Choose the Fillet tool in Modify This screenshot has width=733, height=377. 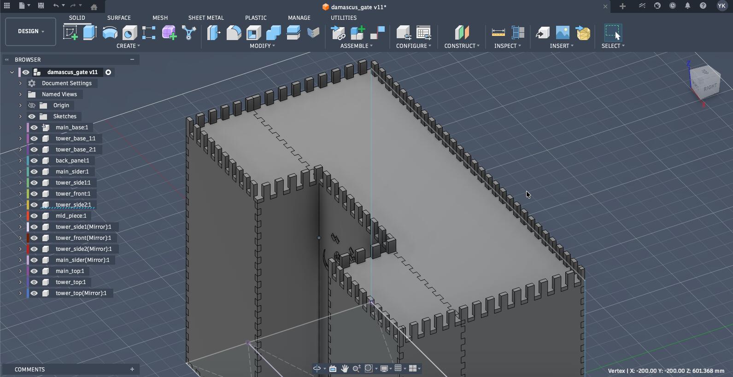(x=234, y=33)
